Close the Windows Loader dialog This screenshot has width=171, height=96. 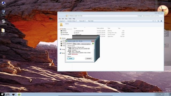(x=93, y=41)
